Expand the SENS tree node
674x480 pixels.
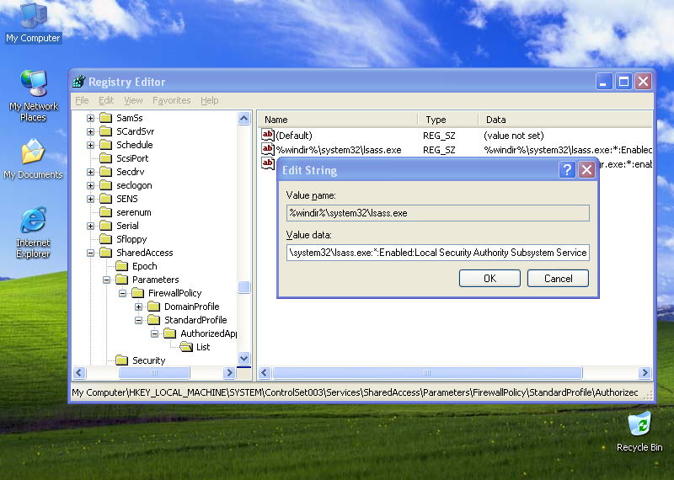(90, 199)
